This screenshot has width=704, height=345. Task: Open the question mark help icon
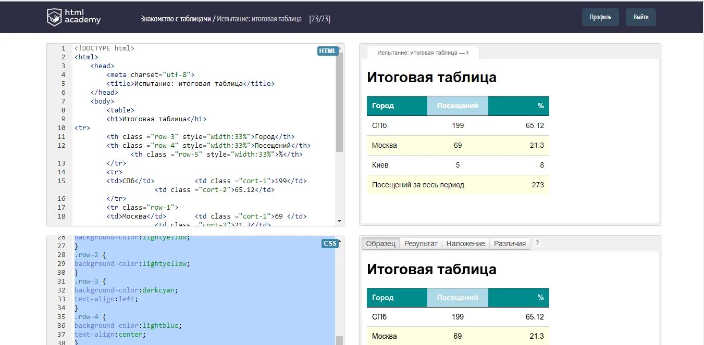coord(537,243)
